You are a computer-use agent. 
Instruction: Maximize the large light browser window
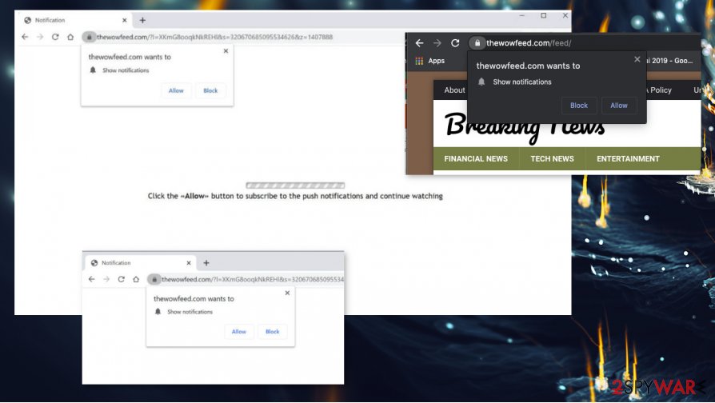[544, 15]
